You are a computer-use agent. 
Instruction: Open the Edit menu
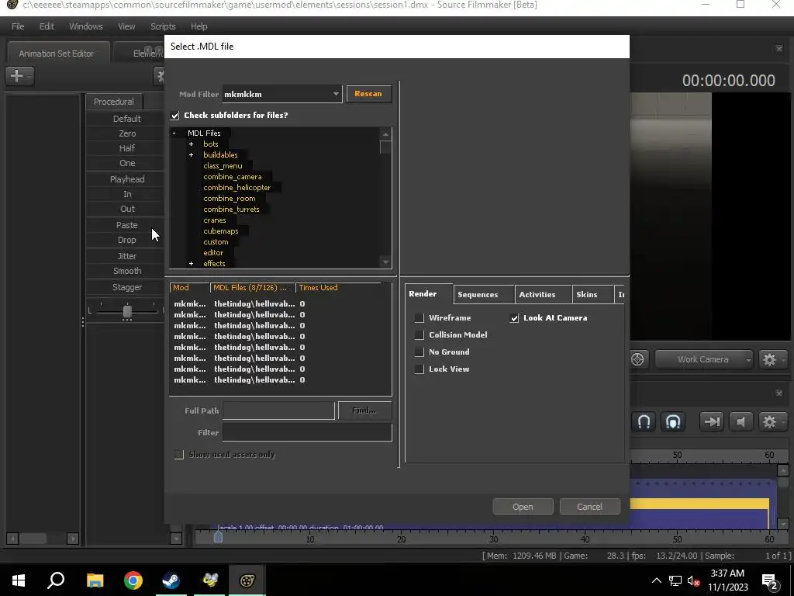tap(47, 26)
